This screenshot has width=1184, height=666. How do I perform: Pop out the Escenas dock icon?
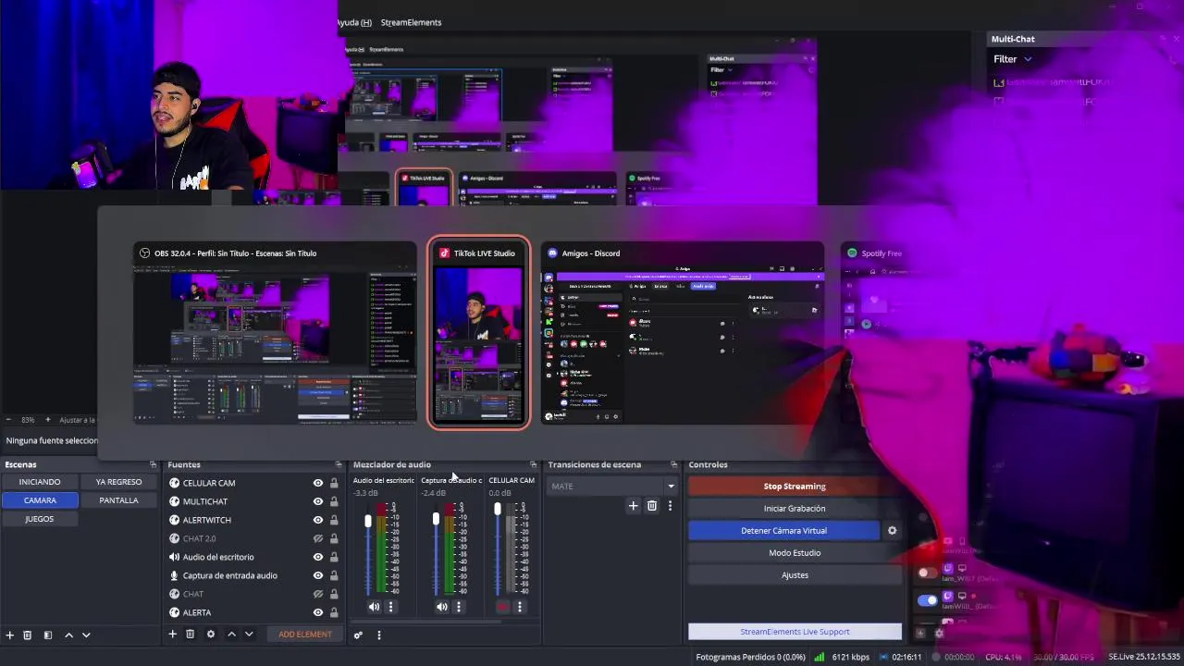pos(154,464)
